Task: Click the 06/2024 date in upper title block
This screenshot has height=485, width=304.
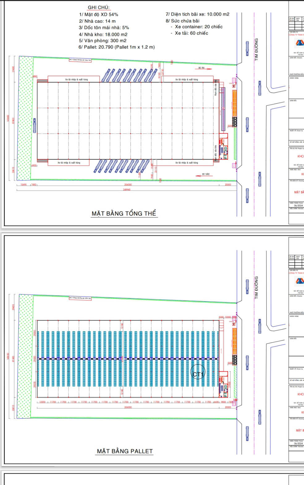Action: coord(298,205)
